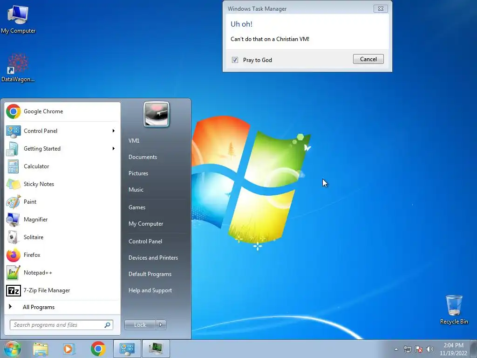Open Windows Explorer from the taskbar
Image resolution: width=477 pixels, height=358 pixels.
point(41,349)
